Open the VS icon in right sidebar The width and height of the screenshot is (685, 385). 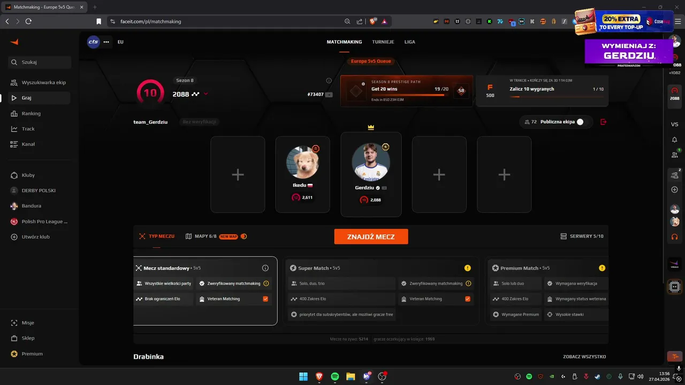(674, 124)
